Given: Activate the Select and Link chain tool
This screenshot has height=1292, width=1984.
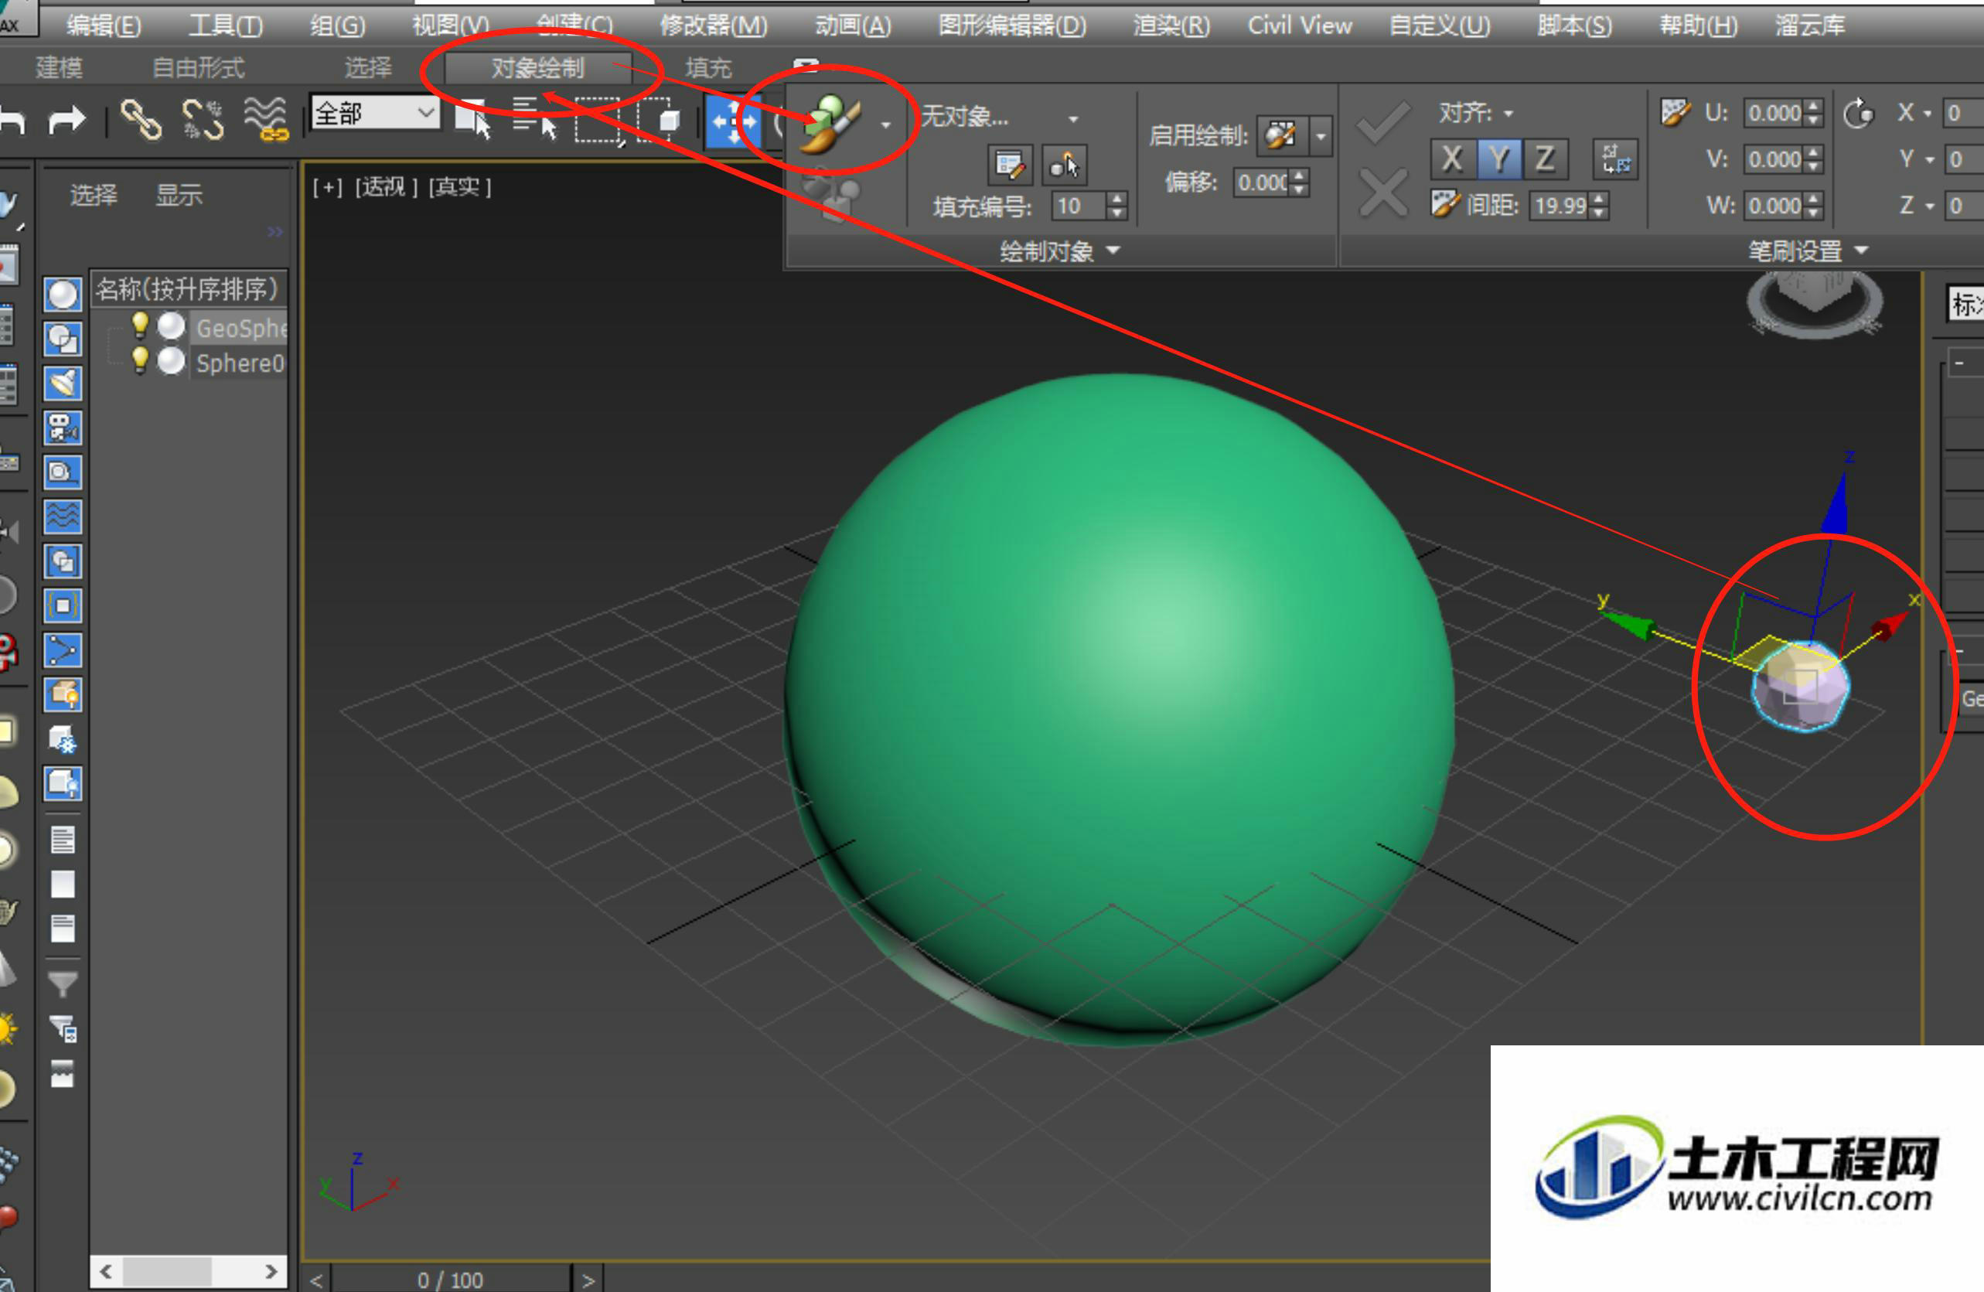Looking at the screenshot, I should click(x=141, y=119).
